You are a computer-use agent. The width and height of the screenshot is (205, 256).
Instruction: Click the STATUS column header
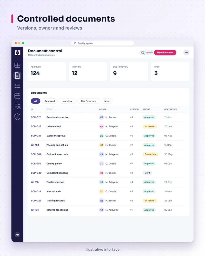point(146,109)
